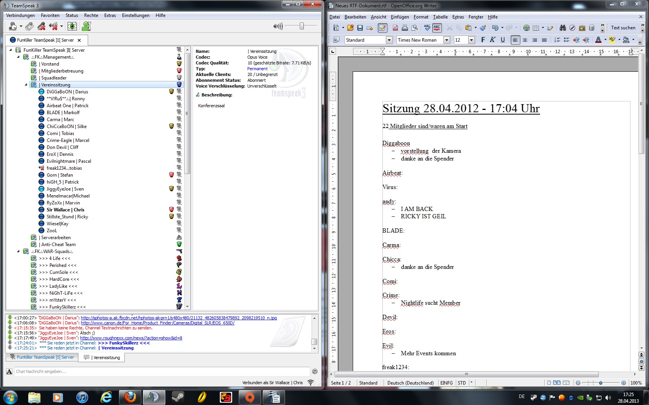Toggle bullet list formatting in Writer
Screen dimensions: 649x405
[566, 40]
